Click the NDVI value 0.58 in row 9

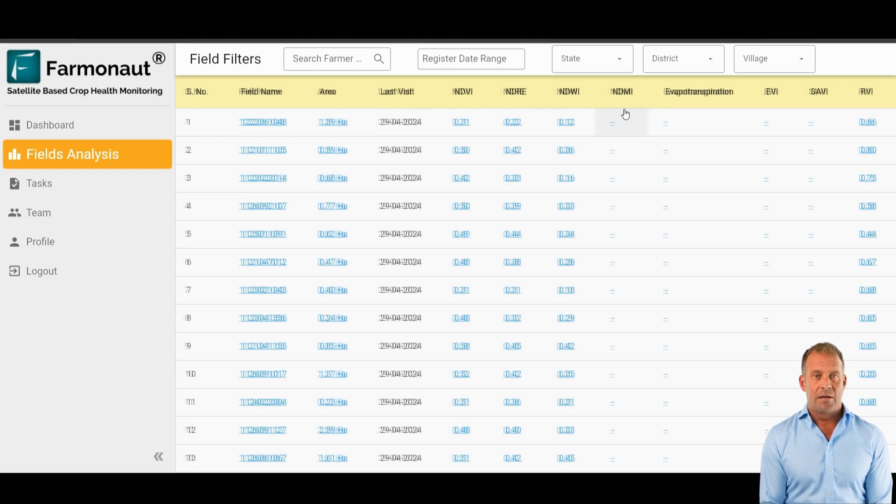click(x=461, y=346)
